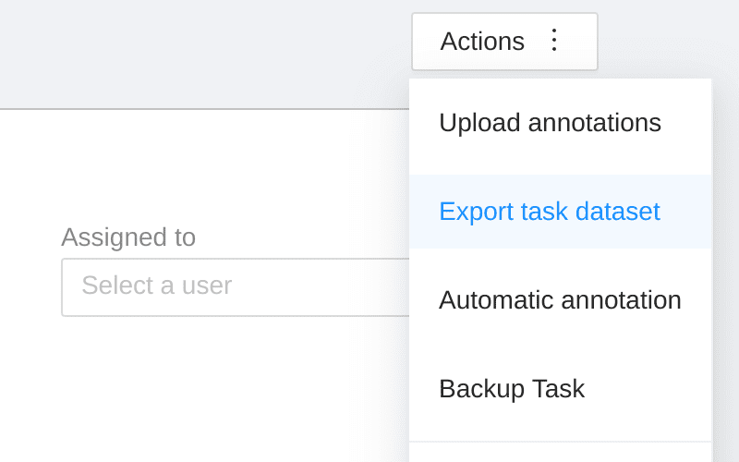739x462 pixels.
Task: Collapse the Actions dropdown via its button
Action: (504, 42)
